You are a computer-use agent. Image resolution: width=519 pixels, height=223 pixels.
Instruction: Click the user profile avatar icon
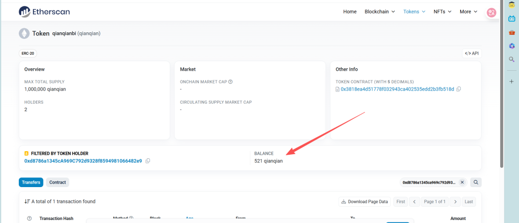491,13
